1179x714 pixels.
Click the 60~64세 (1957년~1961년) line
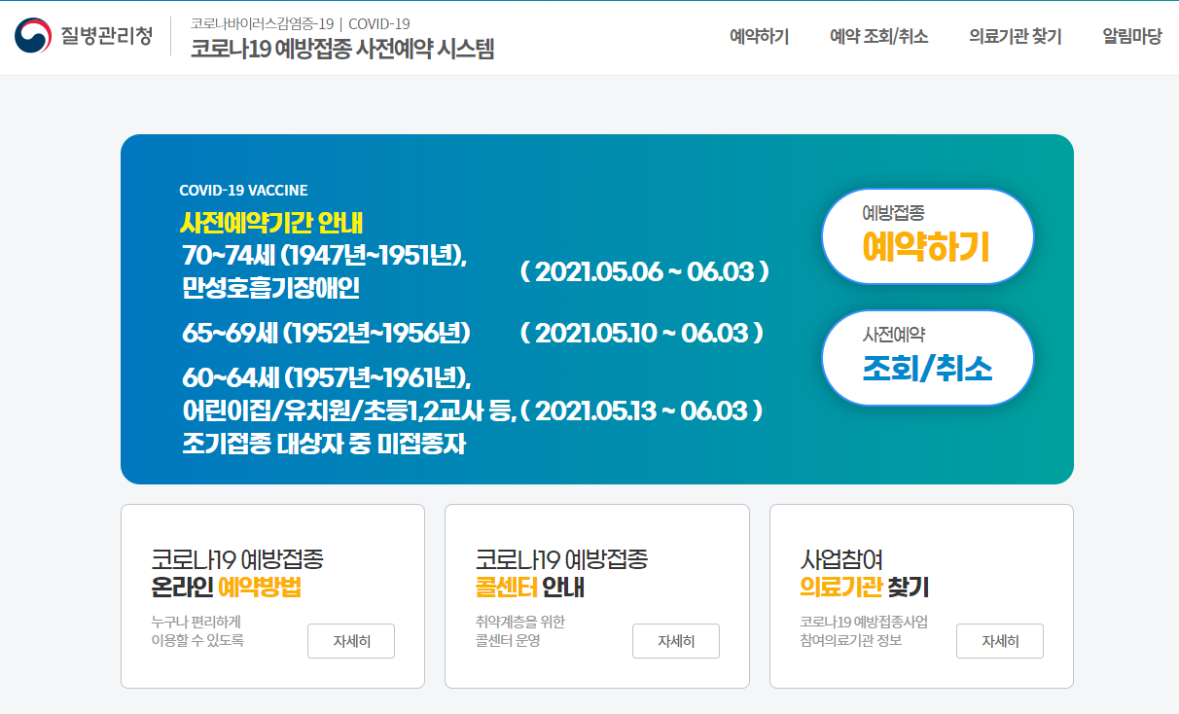coord(327,376)
